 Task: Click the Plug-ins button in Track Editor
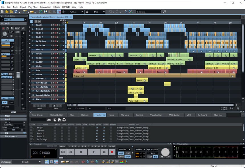point(5,74)
